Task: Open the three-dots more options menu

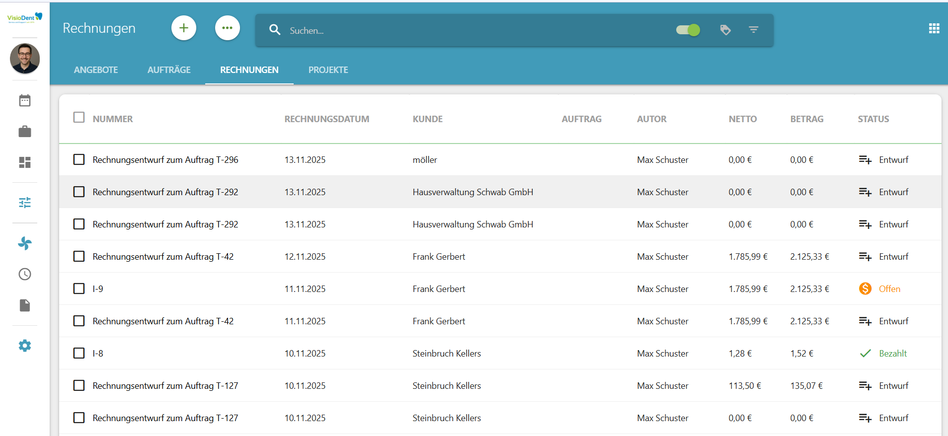Action: point(228,28)
